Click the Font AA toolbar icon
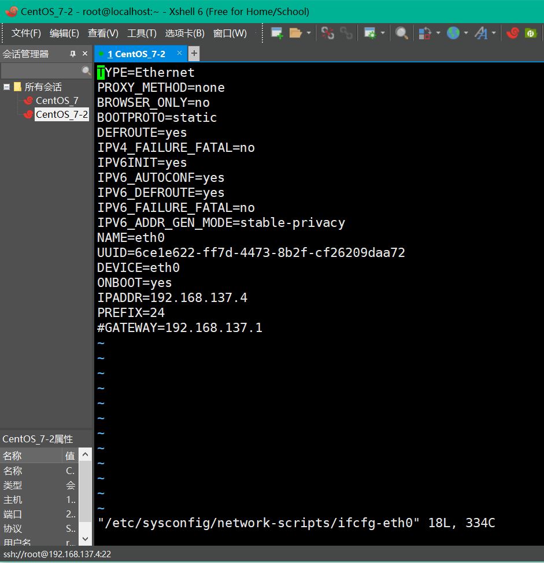544x563 pixels. [x=481, y=33]
